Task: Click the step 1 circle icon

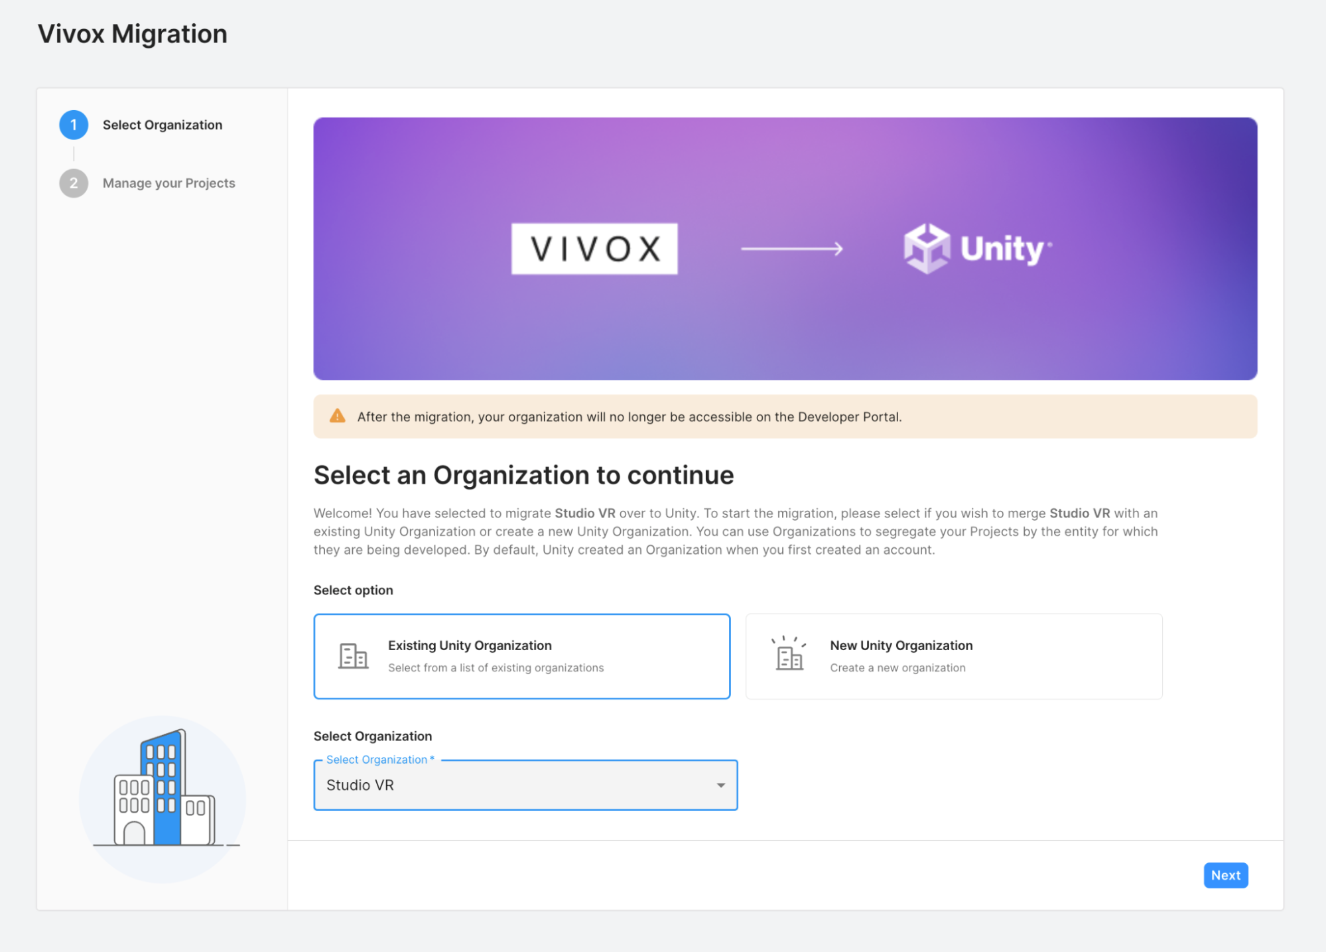Action: click(74, 125)
